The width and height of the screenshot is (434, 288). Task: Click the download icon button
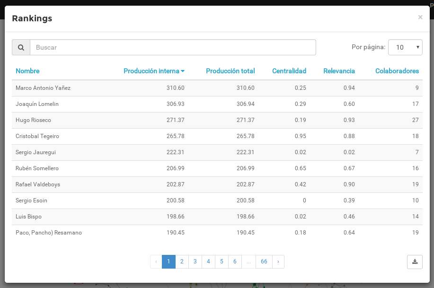click(415, 262)
